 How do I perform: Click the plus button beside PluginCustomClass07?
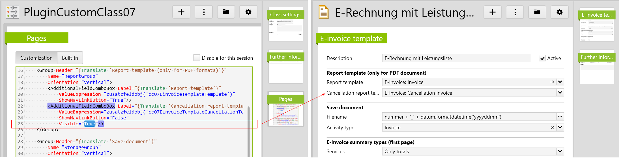coord(181,12)
